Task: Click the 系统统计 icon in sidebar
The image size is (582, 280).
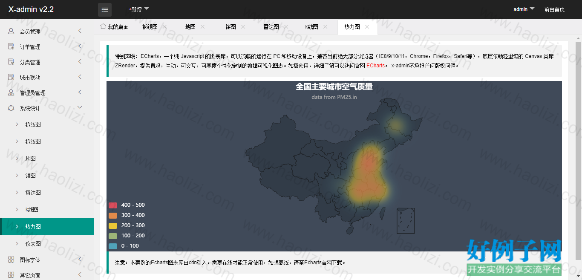Action: coord(11,108)
